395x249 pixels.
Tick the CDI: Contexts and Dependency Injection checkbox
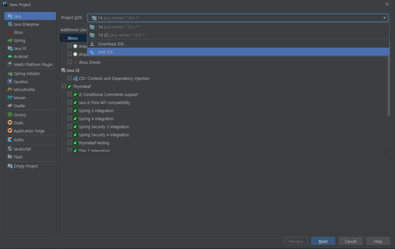tap(70, 78)
